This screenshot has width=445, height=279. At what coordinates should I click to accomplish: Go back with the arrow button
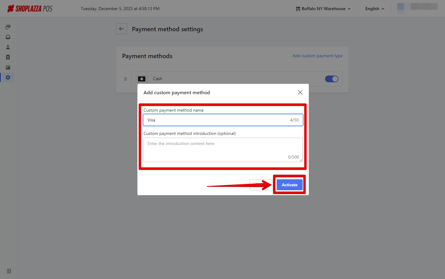pyautogui.click(x=122, y=29)
